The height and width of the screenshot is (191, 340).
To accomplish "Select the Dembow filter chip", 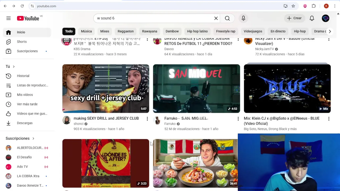I will tap(172, 31).
